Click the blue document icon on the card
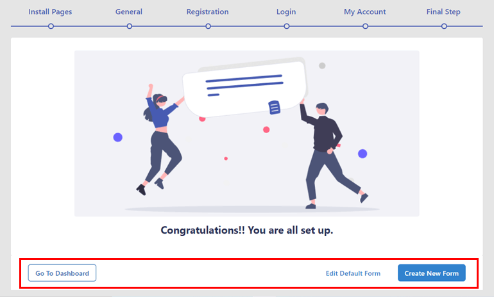Image resolution: width=494 pixels, height=297 pixels. (x=274, y=108)
